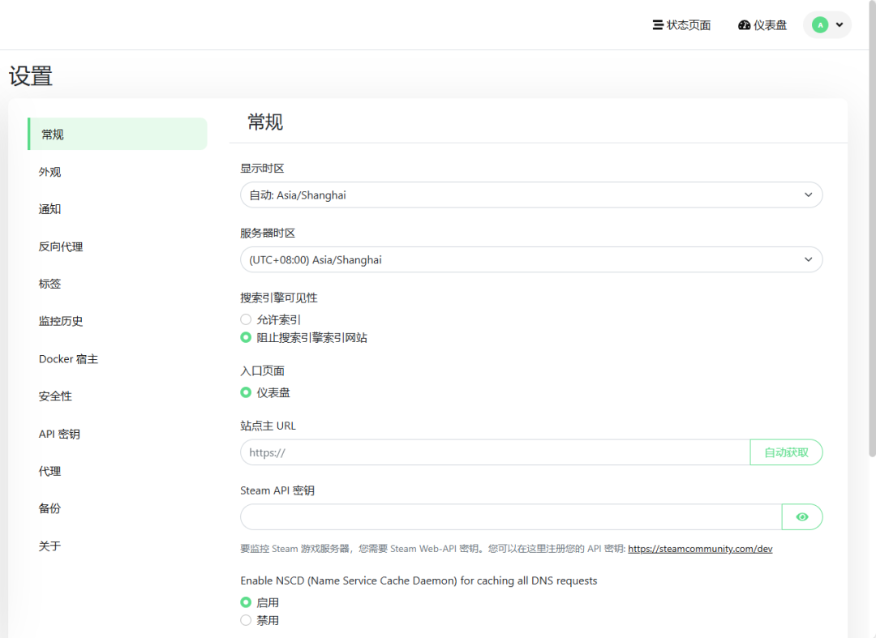Select 阻止搜索引擎索引网站 radio option
876x638 pixels.
(x=246, y=337)
